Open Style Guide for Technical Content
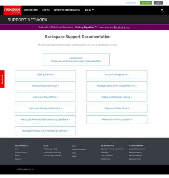The width and height of the screenshot is (169, 178). (112, 149)
